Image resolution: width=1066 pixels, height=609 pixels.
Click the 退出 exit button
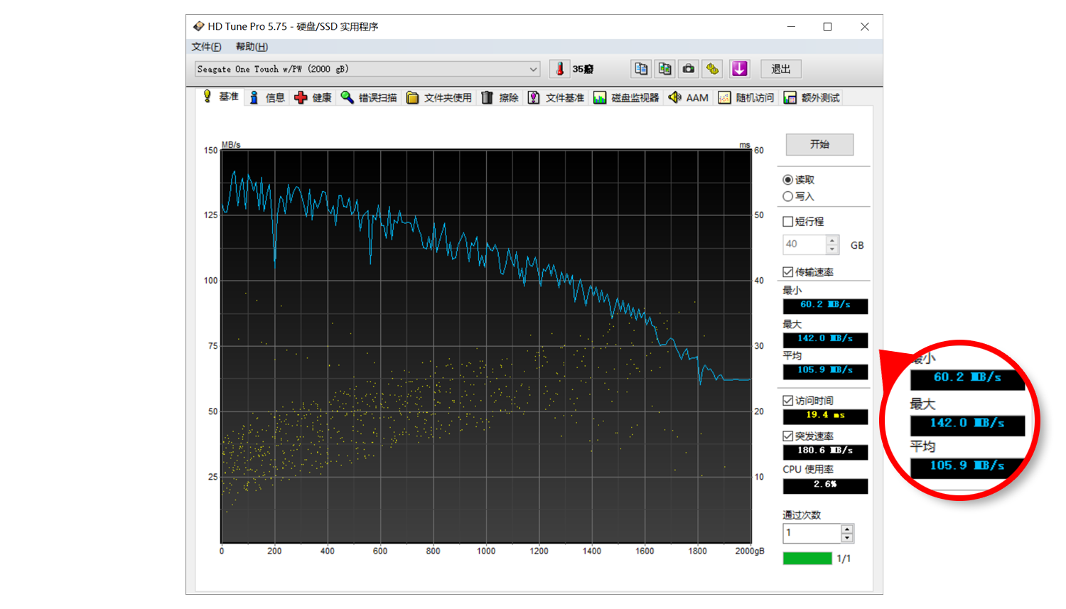coord(780,69)
